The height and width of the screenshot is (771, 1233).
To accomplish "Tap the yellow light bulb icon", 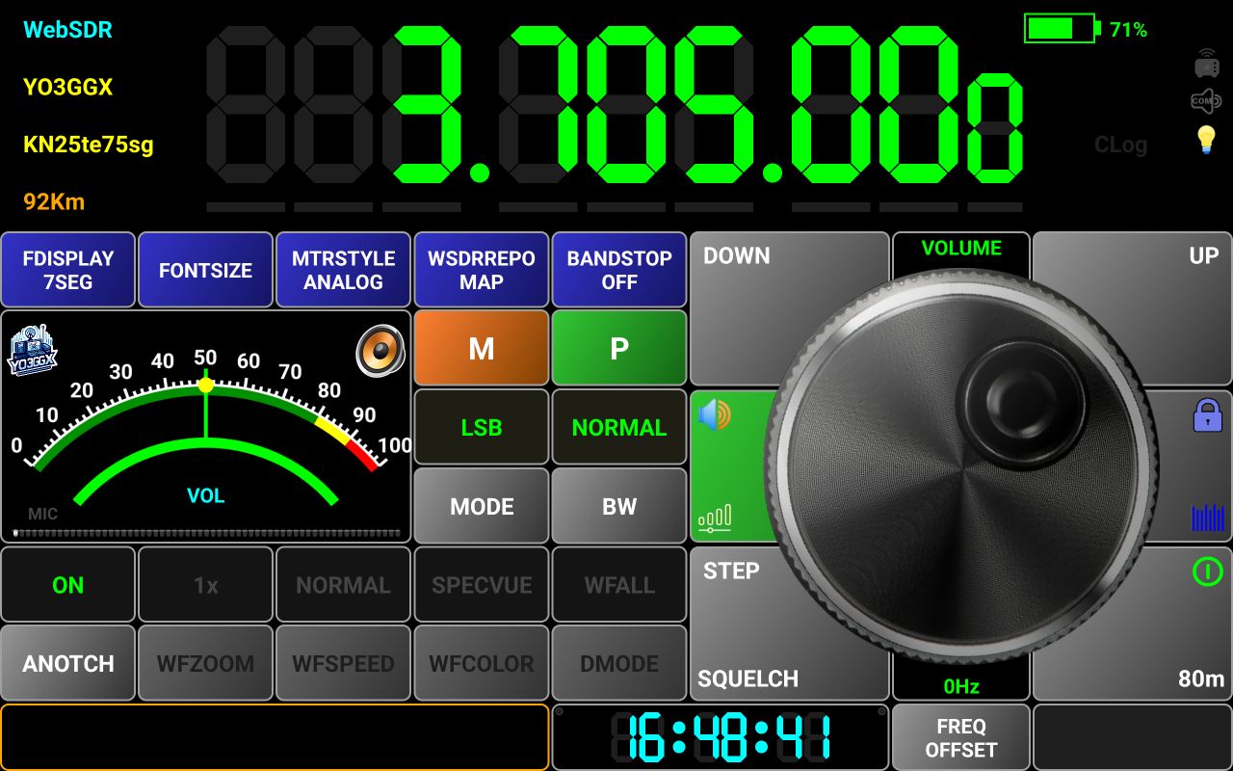I will click(x=1206, y=140).
